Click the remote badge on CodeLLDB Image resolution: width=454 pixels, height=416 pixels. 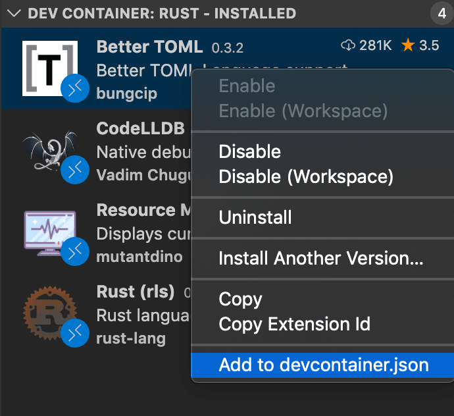[x=75, y=169]
